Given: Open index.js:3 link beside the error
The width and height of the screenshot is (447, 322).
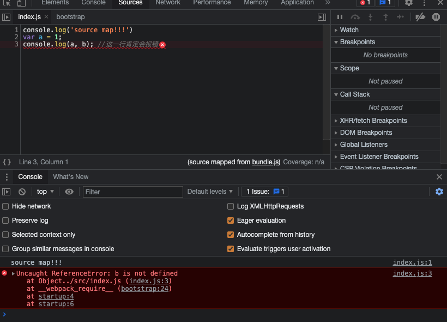Looking at the screenshot, I should (x=412, y=273).
